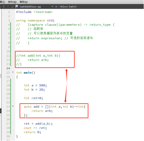Click line number 30 in the gutter

pos(8,136)
